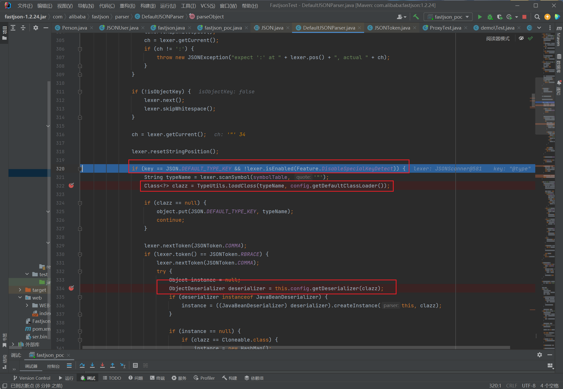Click the Evaluate Expression calculator icon
This screenshot has width=563, height=389.
[x=135, y=365]
